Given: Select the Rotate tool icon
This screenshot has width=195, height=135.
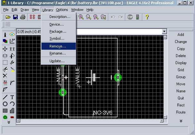Looking at the screenshot, I should tap(12, 56).
